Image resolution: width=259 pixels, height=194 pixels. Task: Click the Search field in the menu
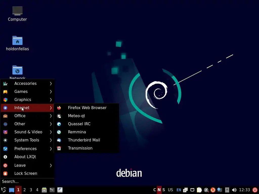click(x=27, y=181)
